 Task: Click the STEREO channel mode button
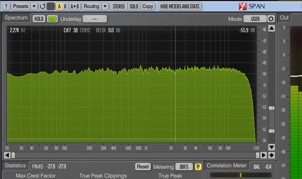click(119, 6)
